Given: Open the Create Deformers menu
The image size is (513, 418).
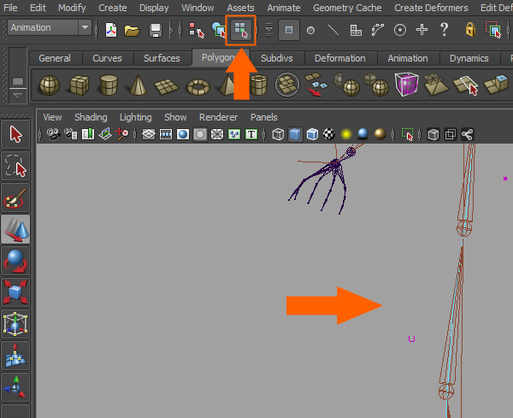Looking at the screenshot, I should [x=431, y=8].
